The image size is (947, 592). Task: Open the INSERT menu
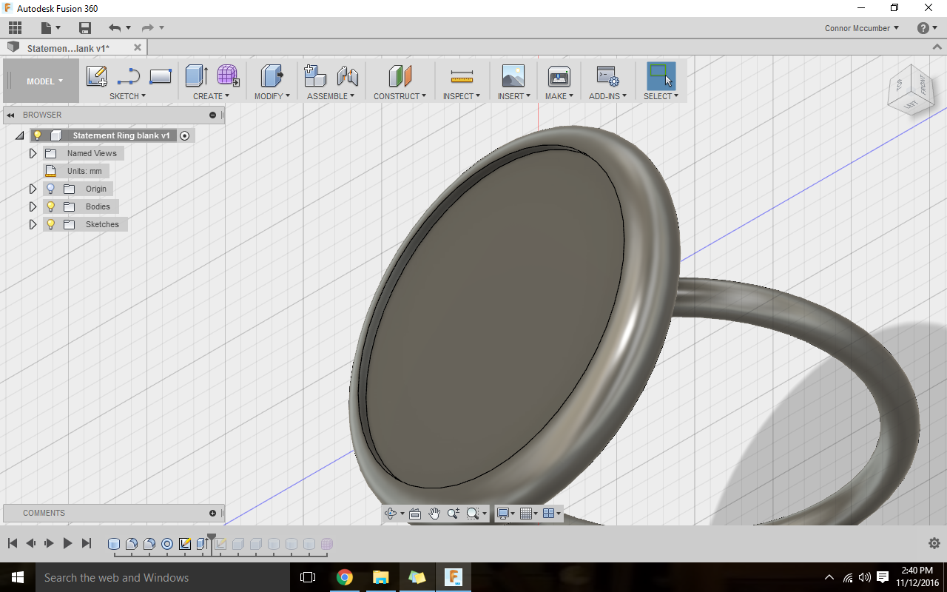click(x=514, y=96)
